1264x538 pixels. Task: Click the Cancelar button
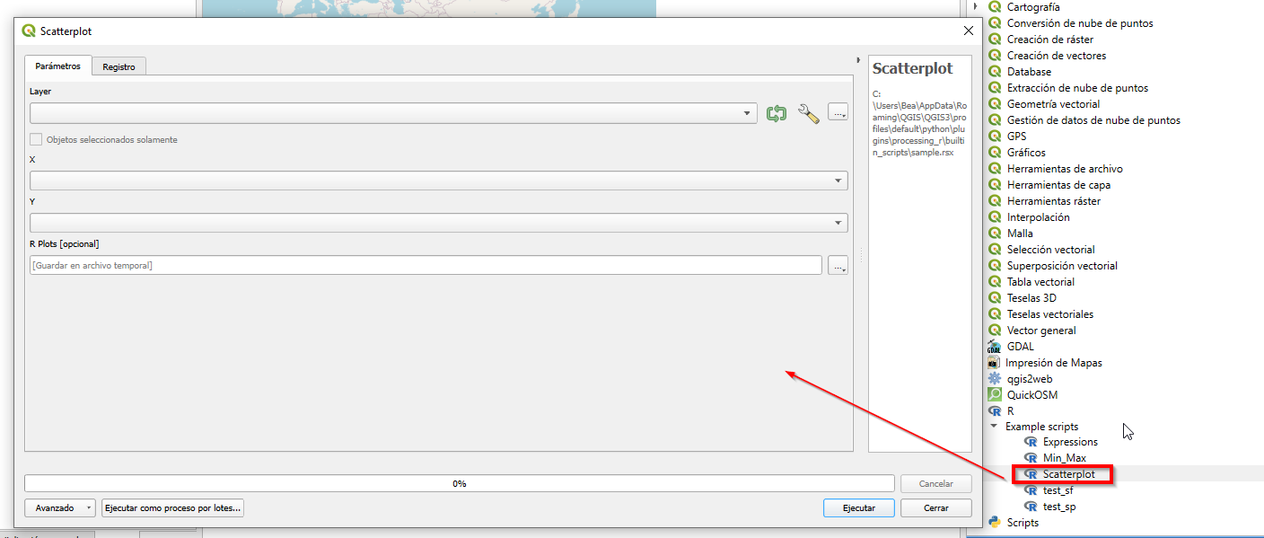point(936,483)
